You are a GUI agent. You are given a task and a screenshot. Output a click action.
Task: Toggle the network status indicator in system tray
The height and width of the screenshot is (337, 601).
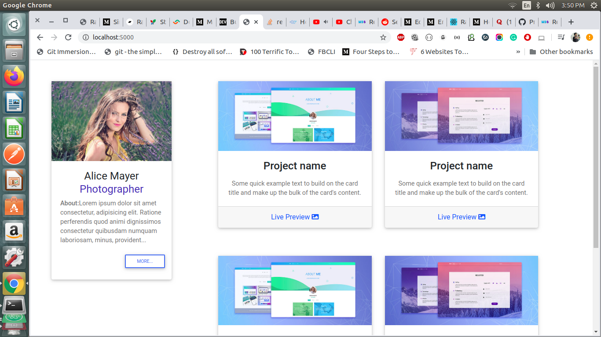coord(512,5)
